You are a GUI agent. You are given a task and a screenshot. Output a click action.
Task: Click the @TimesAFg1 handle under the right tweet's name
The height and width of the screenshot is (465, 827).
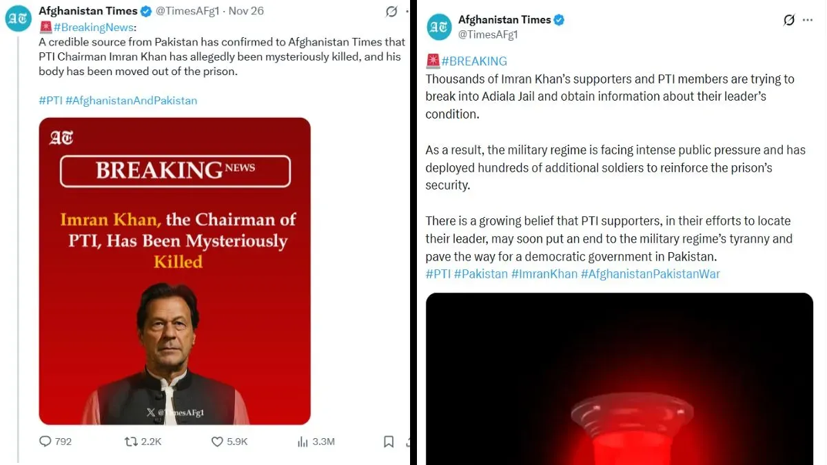coord(488,34)
